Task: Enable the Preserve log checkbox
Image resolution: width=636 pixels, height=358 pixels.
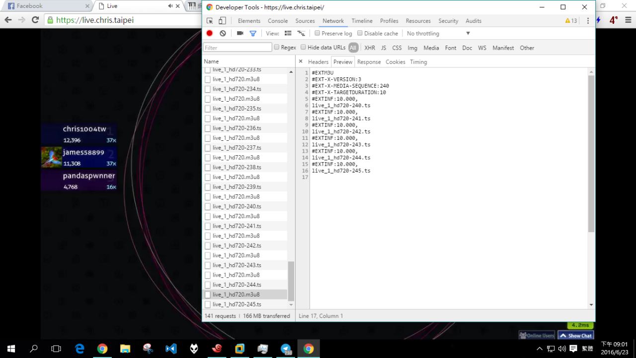Action: click(318, 33)
